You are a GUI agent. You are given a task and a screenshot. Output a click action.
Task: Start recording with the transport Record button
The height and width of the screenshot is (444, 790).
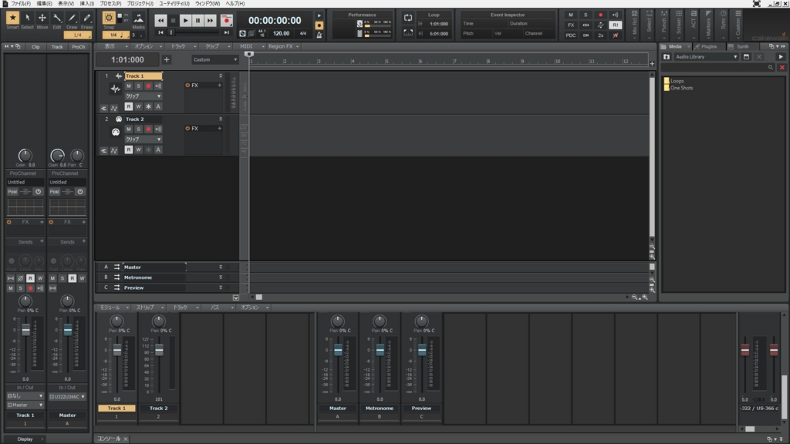coord(227,21)
